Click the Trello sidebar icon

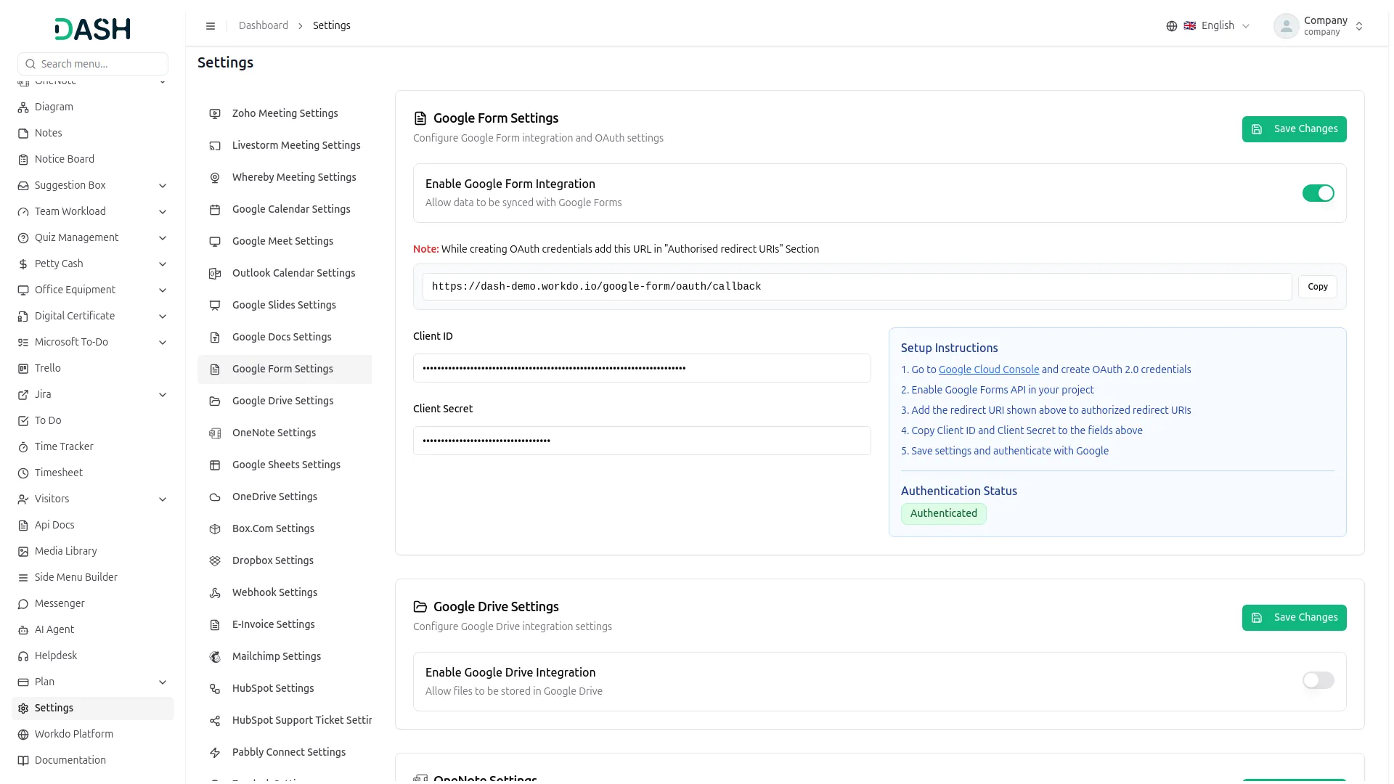point(23,369)
